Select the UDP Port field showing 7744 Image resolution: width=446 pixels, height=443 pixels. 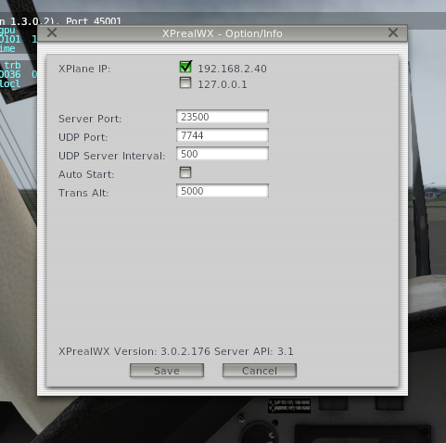223,135
